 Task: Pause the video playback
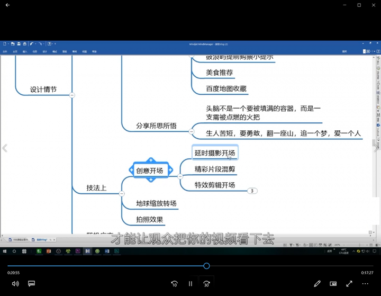pos(190,284)
